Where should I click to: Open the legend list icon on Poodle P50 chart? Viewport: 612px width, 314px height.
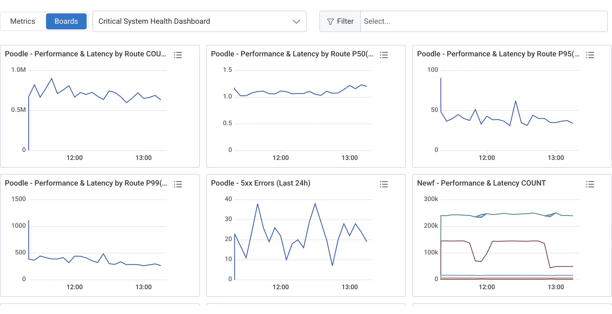click(384, 55)
